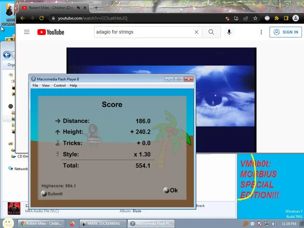Unmute the Robert Miles tab audio icon
Image resolution: width=304 pixels, height=228 pixels.
78,7
